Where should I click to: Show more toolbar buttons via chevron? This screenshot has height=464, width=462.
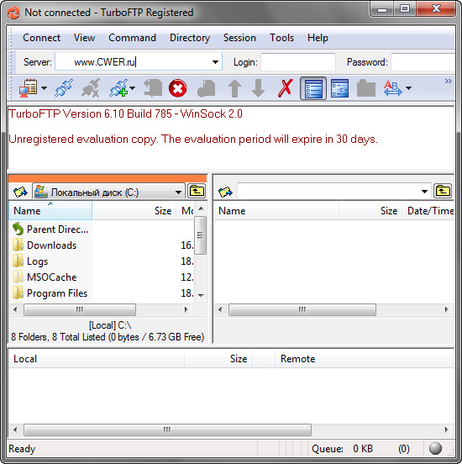[x=449, y=81]
